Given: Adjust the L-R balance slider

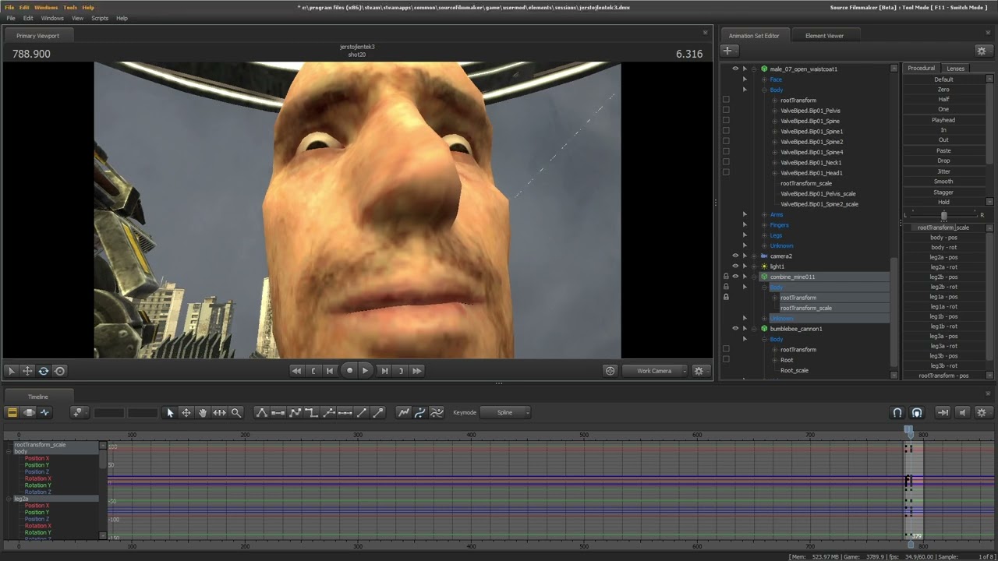Looking at the screenshot, I should coord(943,215).
